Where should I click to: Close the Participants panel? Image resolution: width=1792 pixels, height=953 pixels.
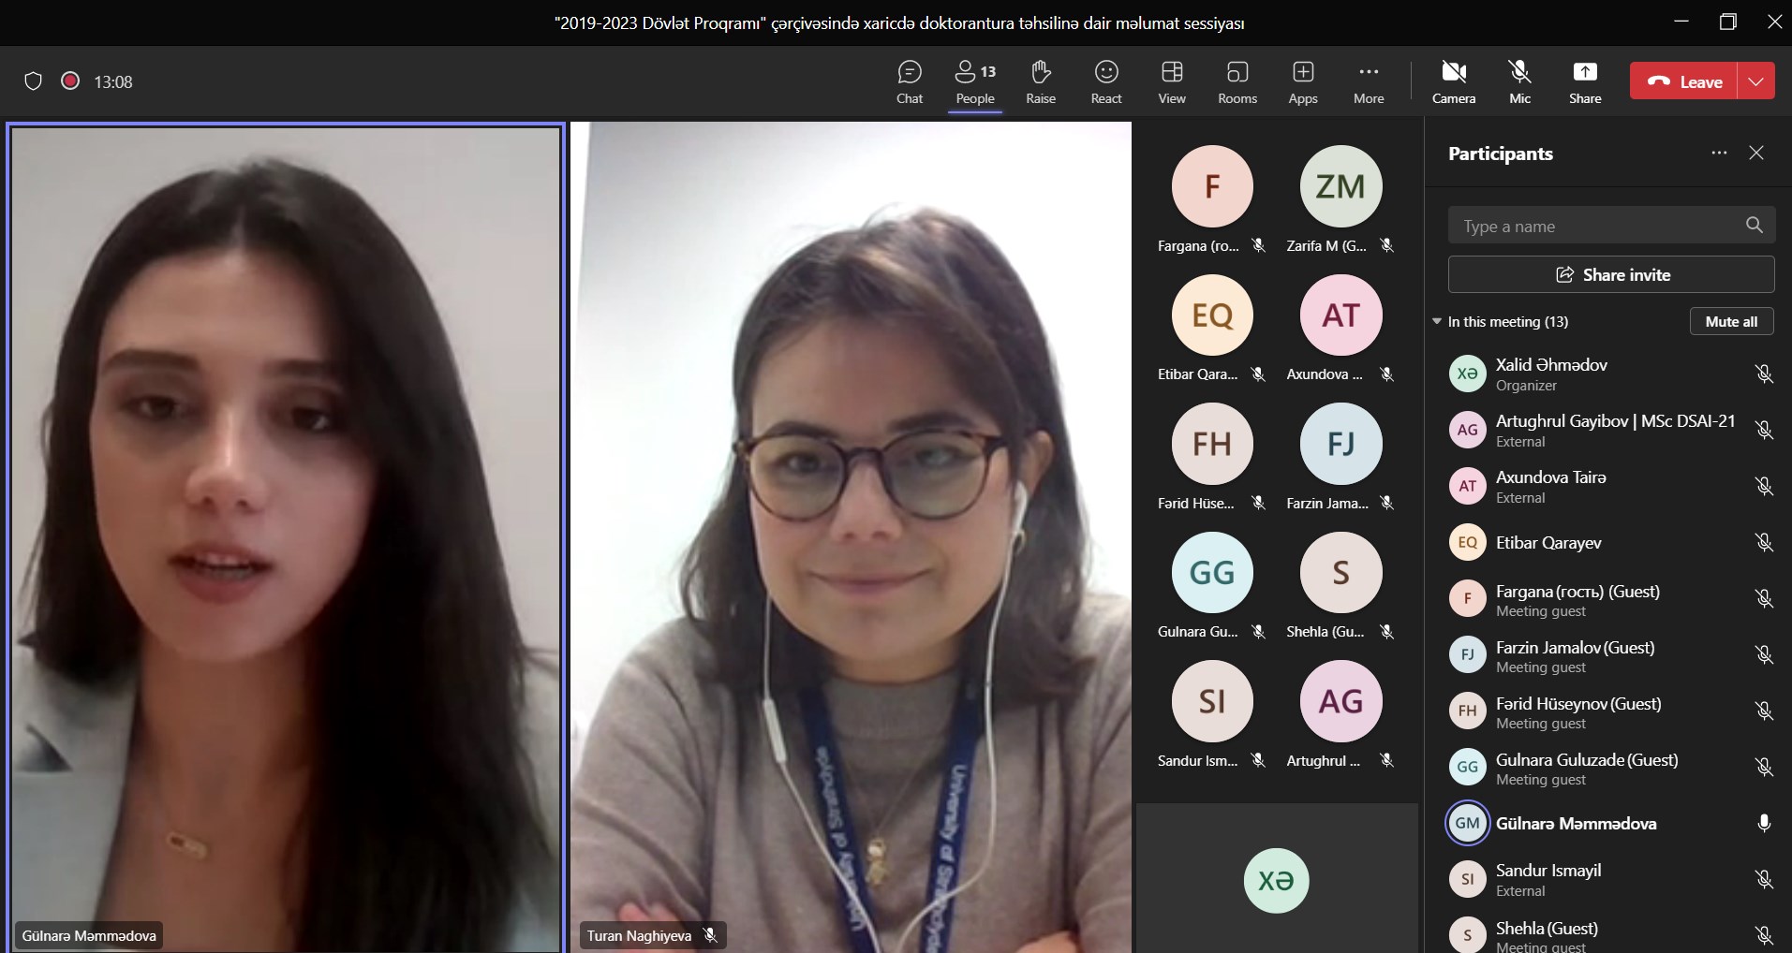(x=1756, y=154)
